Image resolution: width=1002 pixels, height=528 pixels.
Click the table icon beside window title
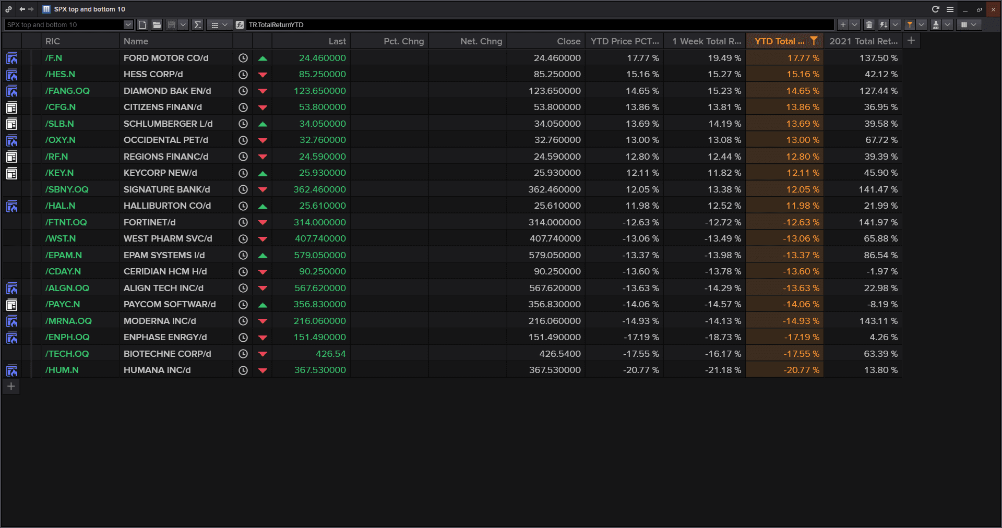(x=46, y=9)
